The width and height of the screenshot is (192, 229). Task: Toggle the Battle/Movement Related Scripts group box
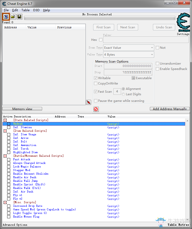click(x=5, y=156)
